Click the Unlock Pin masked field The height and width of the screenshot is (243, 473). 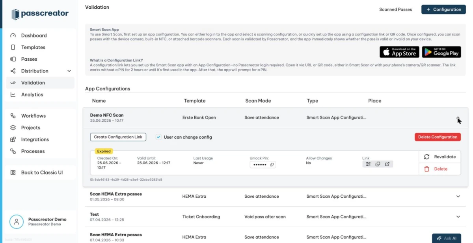[x=263, y=165]
